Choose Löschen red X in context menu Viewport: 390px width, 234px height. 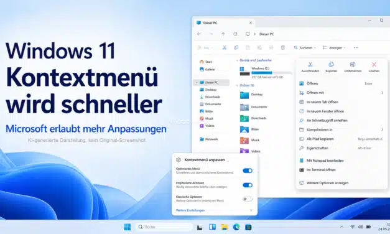(x=374, y=67)
